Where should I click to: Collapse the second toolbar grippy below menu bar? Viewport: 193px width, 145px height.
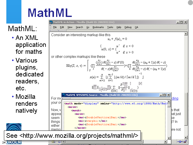[62, 31]
